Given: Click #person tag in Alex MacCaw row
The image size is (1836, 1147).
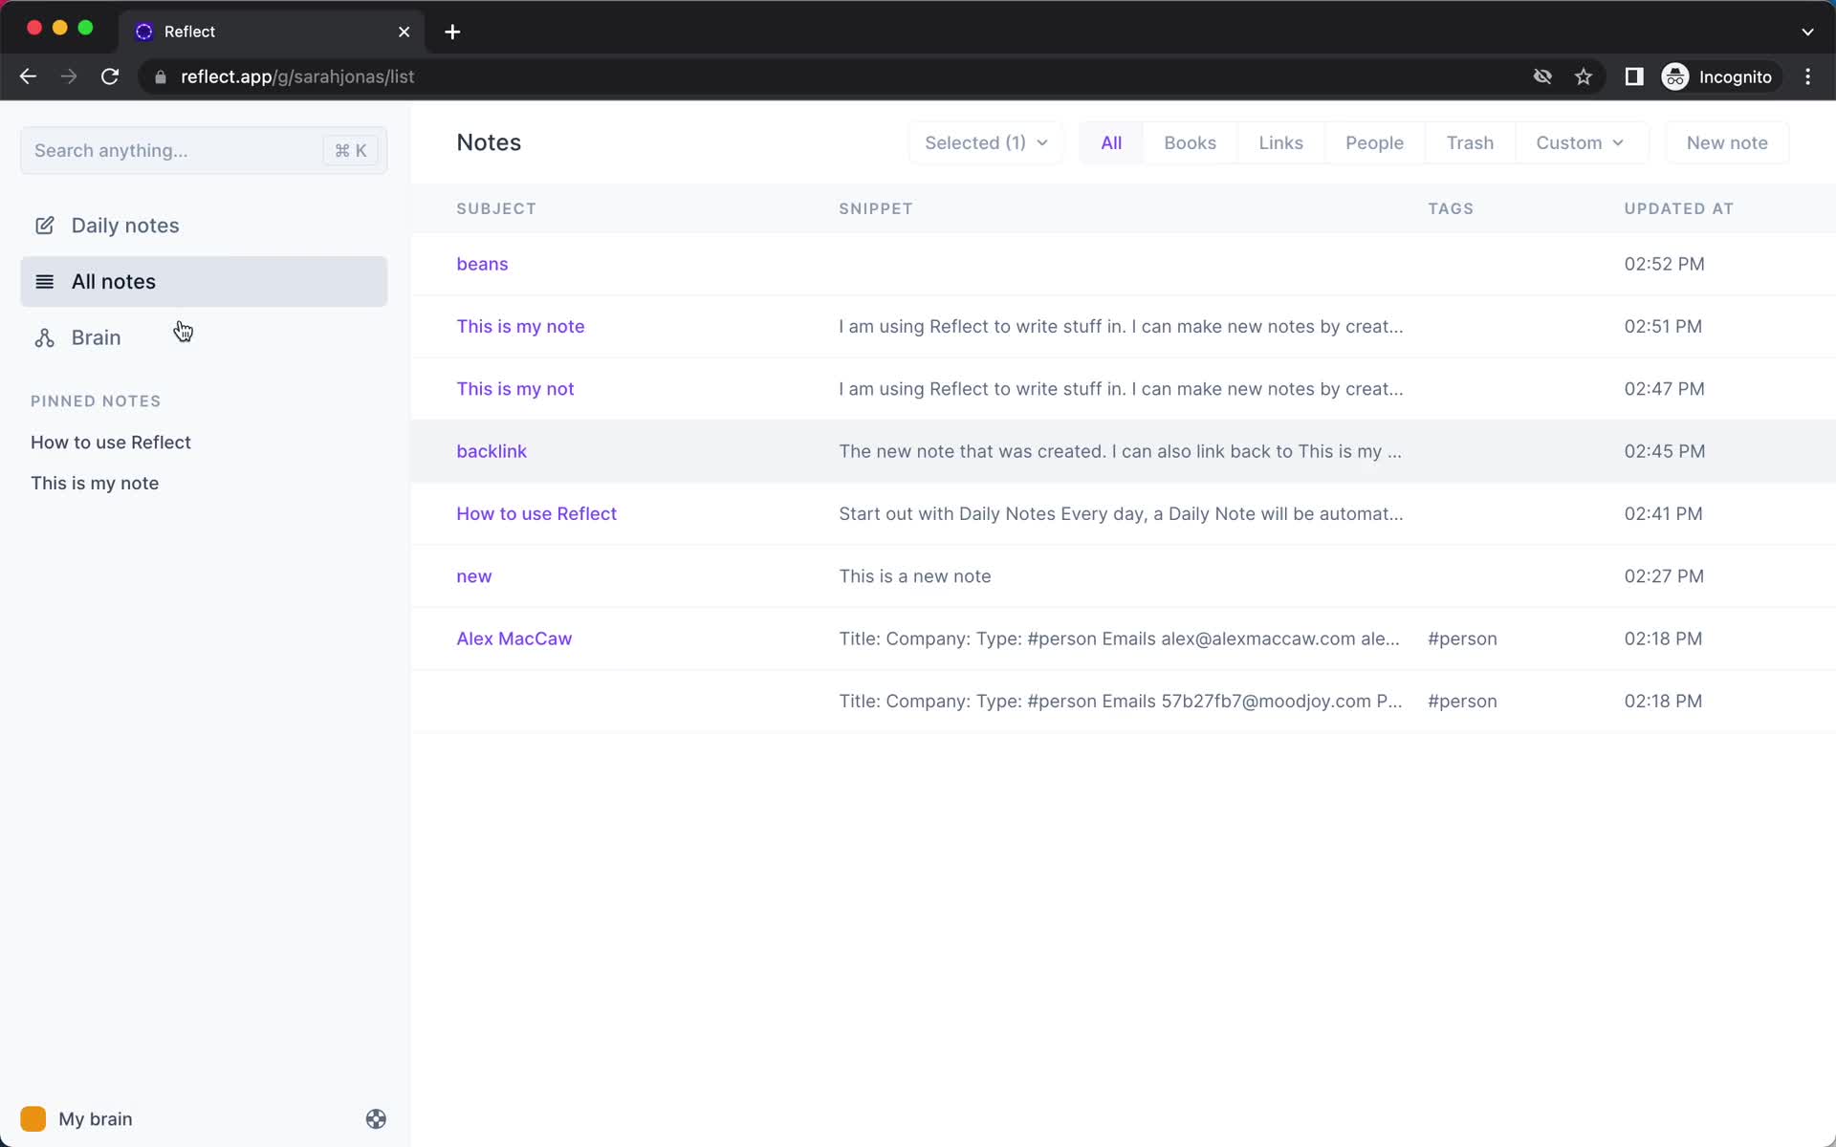Looking at the screenshot, I should (1462, 638).
